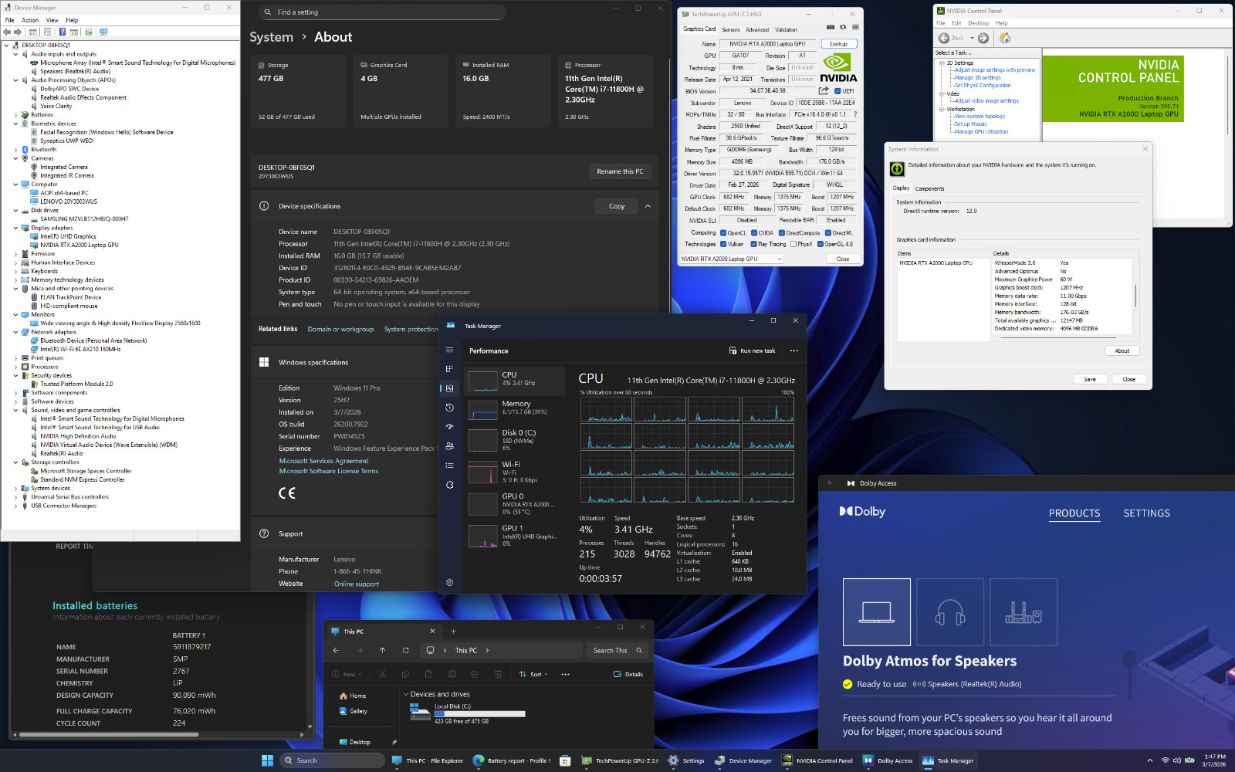The width and height of the screenshot is (1235, 772).
Task: Expand Batteries node in Device Manager
Action: tap(15, 115)
